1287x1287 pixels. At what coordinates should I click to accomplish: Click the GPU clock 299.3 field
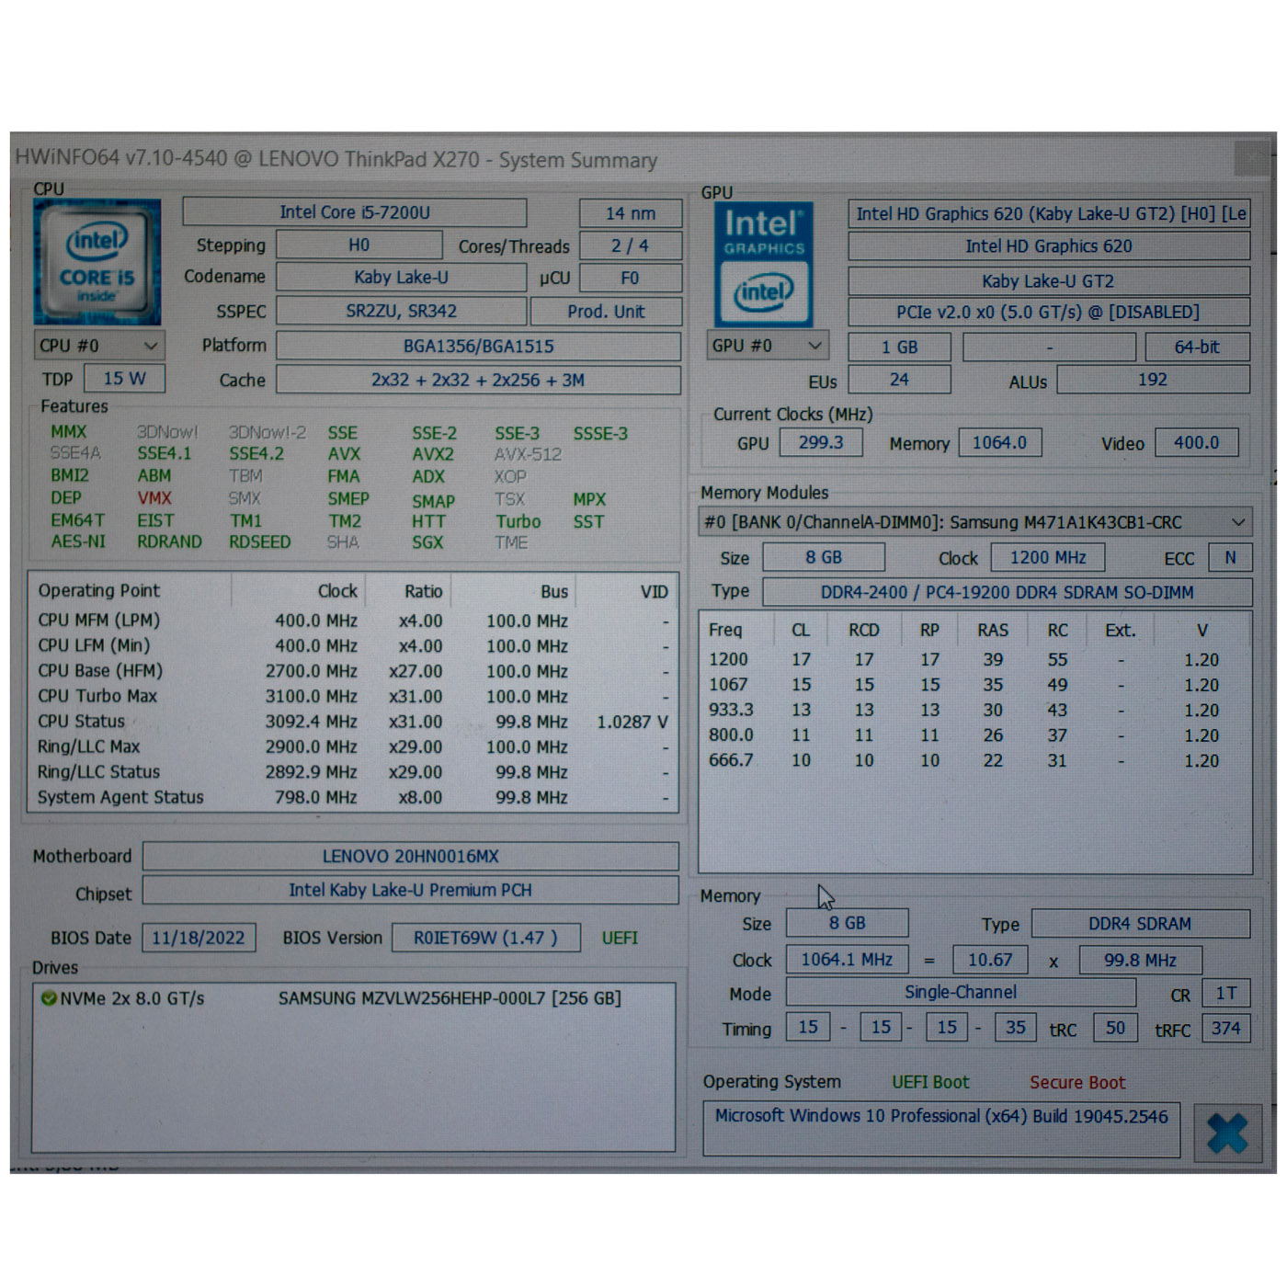(x=821, y=442)
